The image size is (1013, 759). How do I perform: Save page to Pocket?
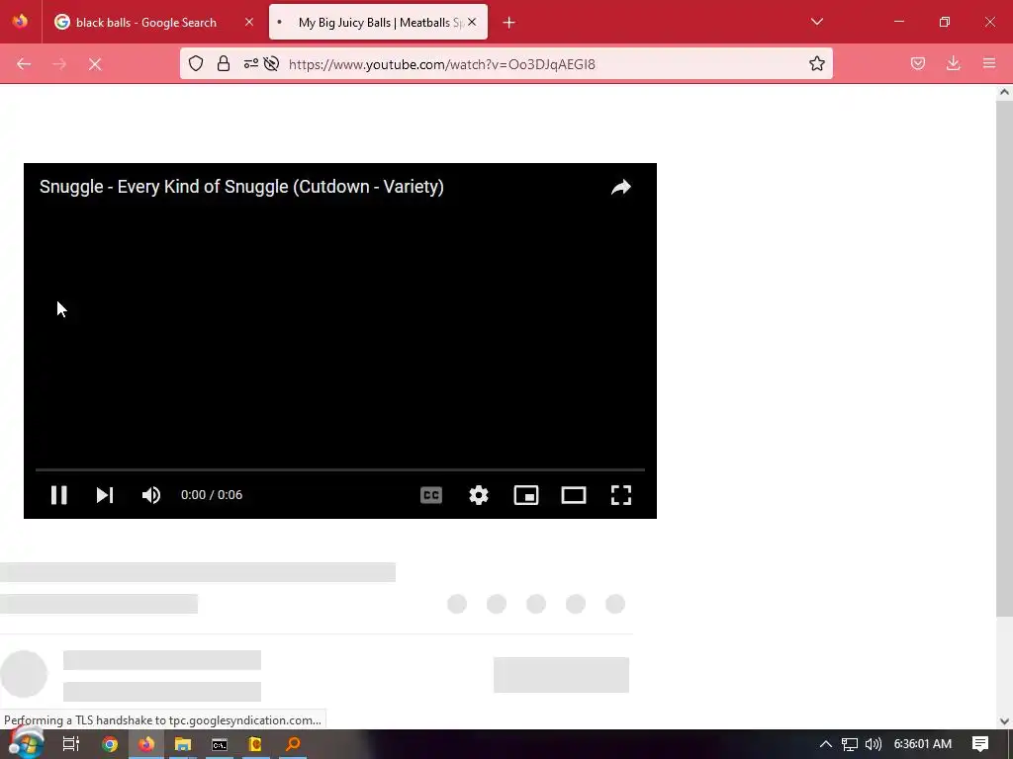(x=918, y=64)
